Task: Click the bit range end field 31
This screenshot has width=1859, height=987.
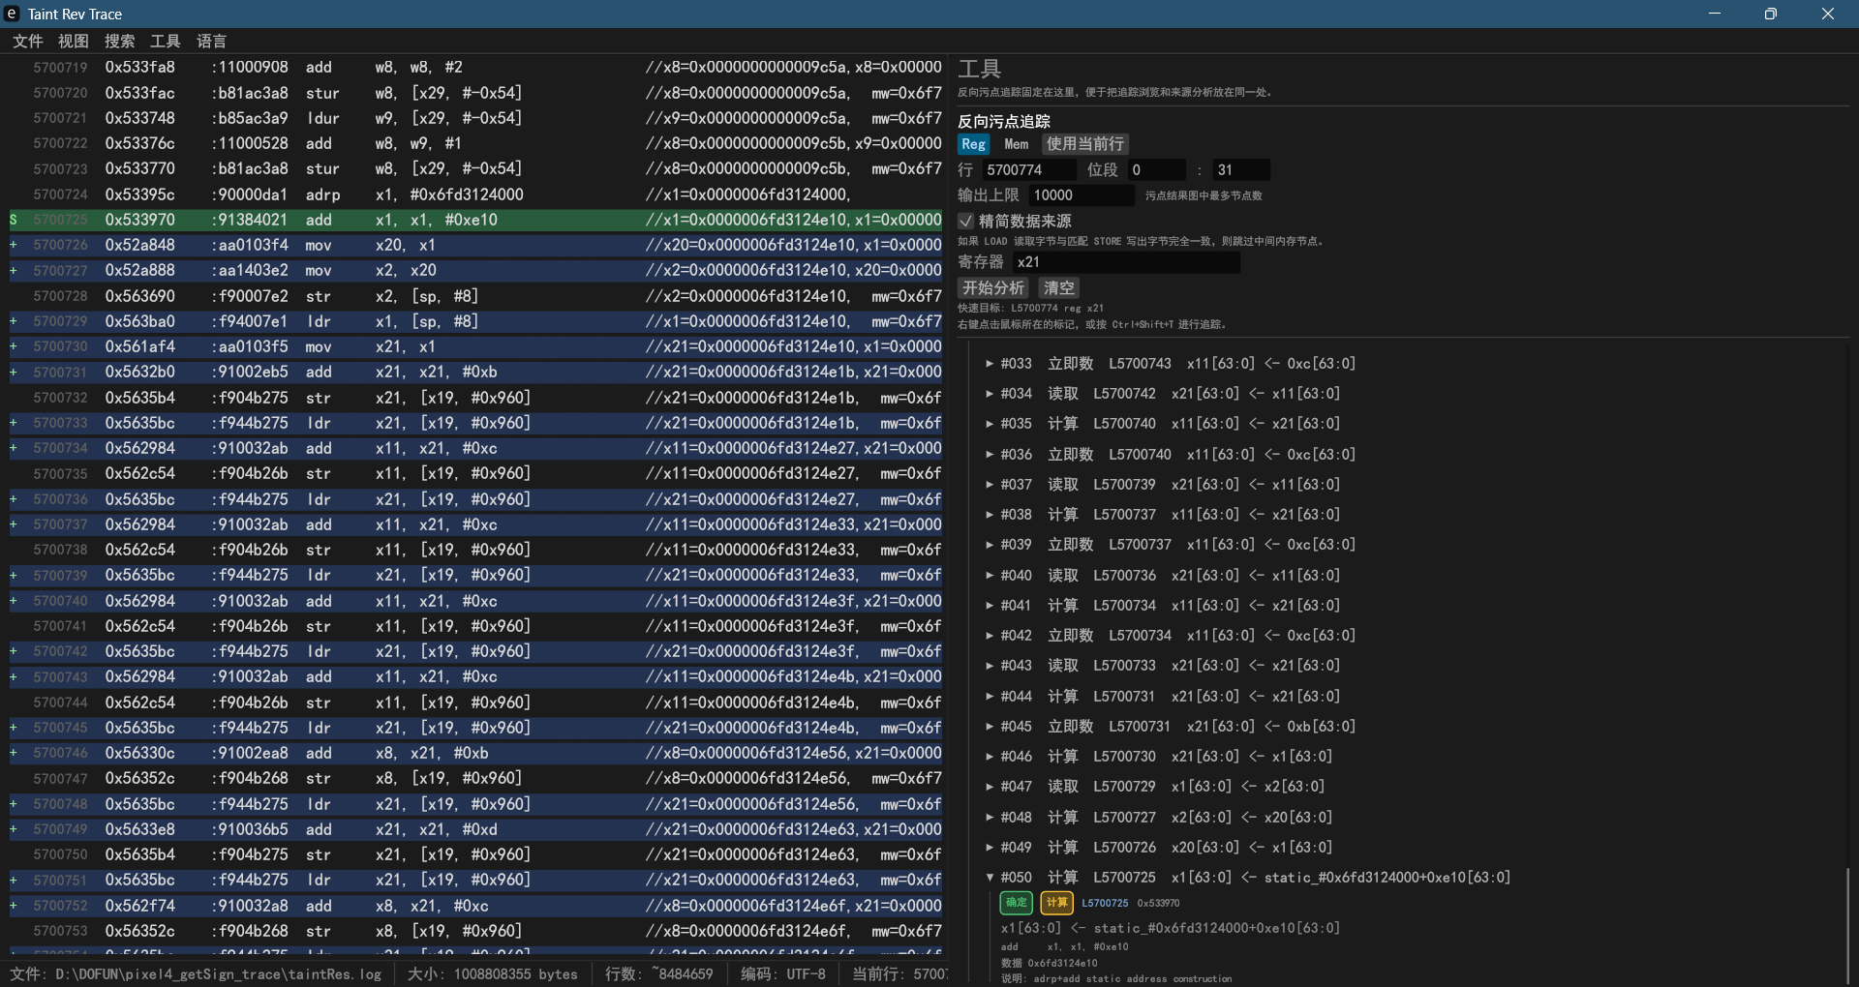Action: [1241, 170]
